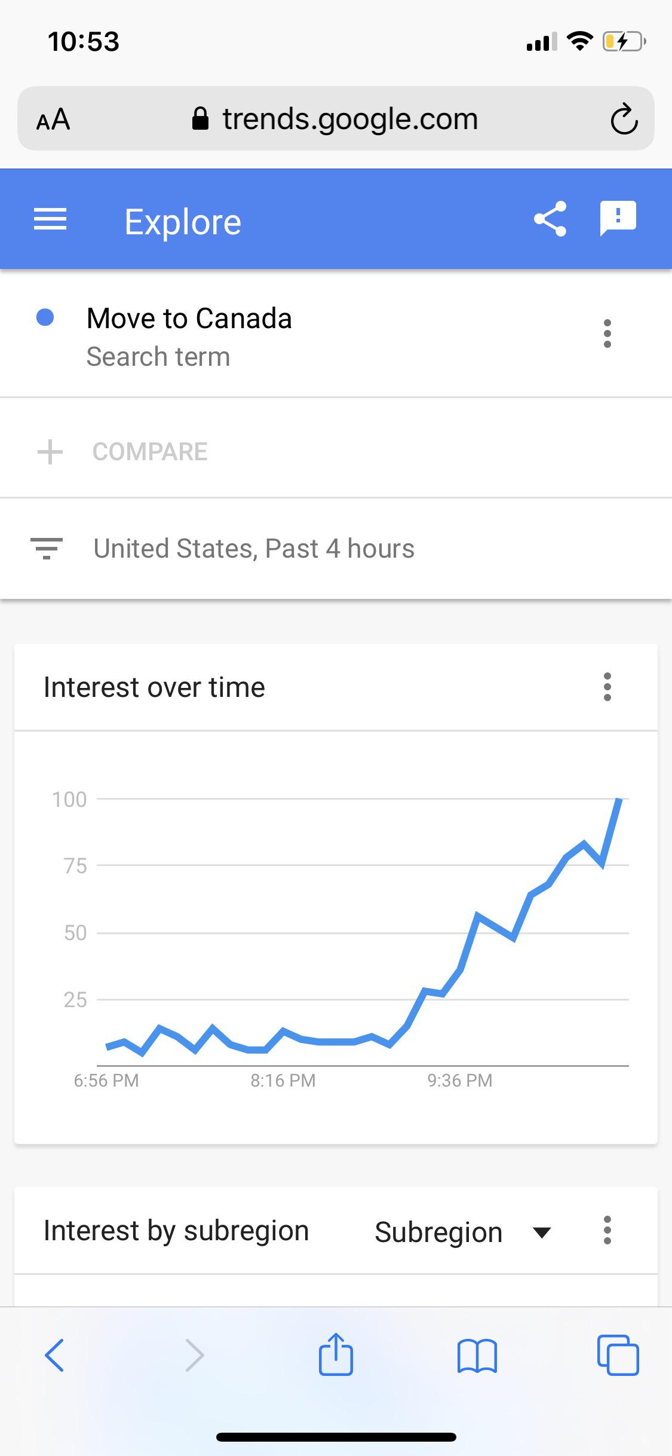
Task: Show open Safari tabs
Action: 618,1355
